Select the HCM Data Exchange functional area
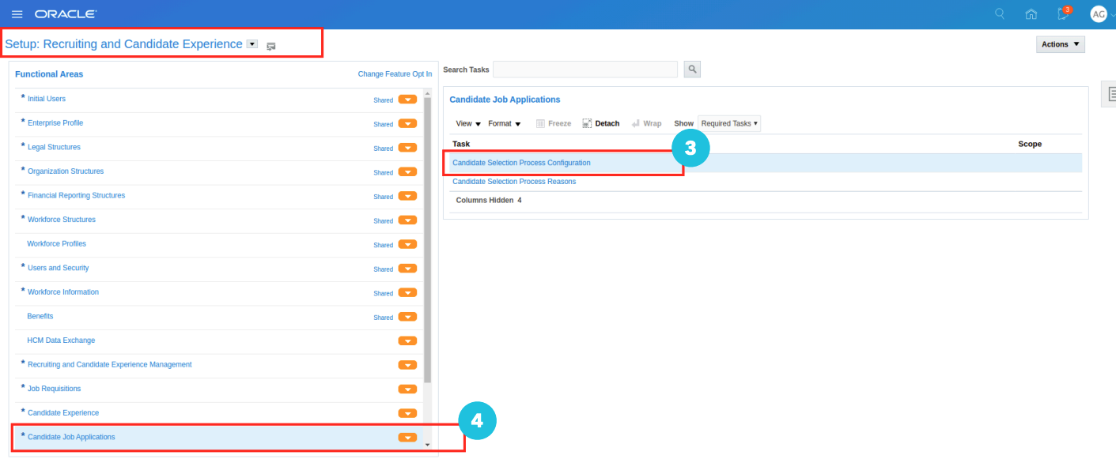The height and width of the screenshot is (459, 1116). click(x=61, y=340)
